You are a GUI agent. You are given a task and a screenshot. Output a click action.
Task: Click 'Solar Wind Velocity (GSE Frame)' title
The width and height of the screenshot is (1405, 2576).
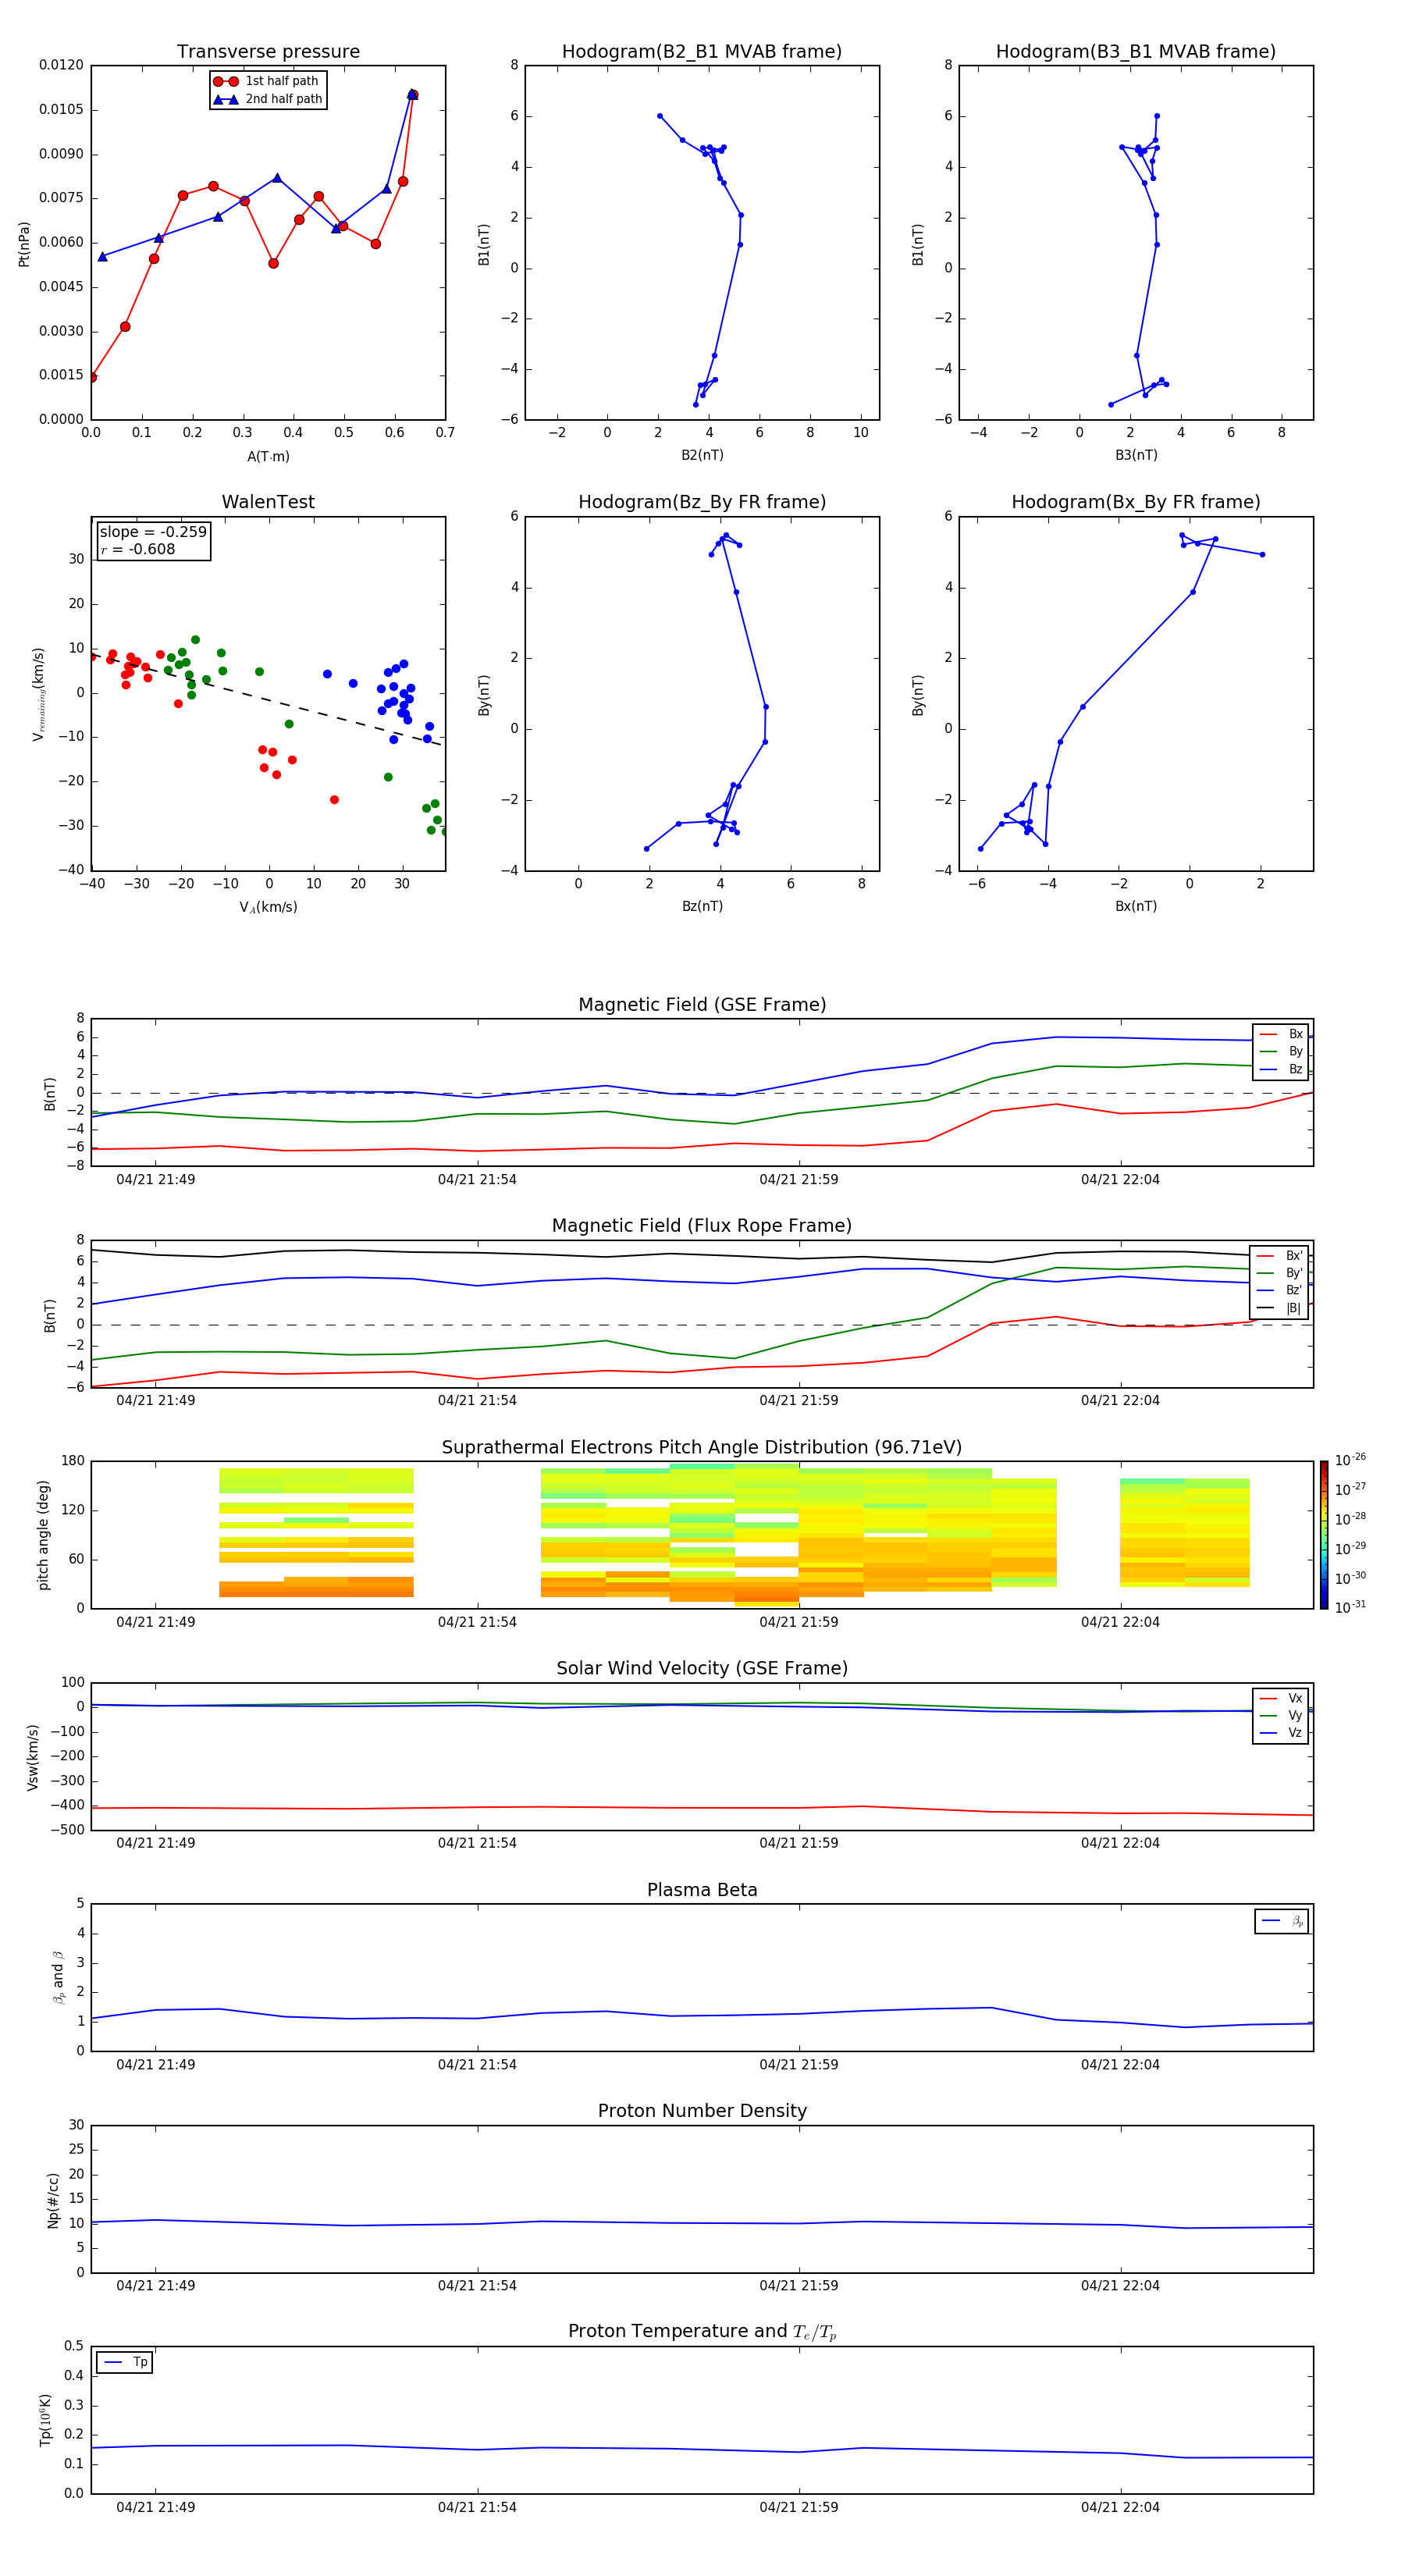702,1668
